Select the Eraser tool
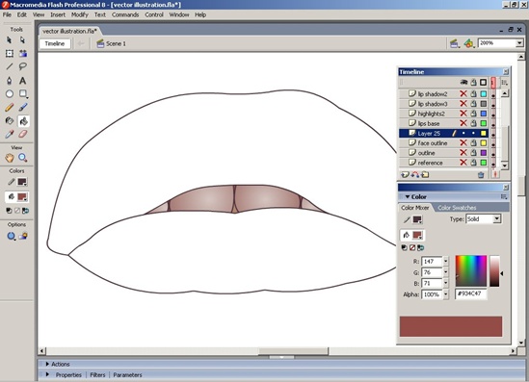Screen dimensions: 529x382 tap(22, 134)
